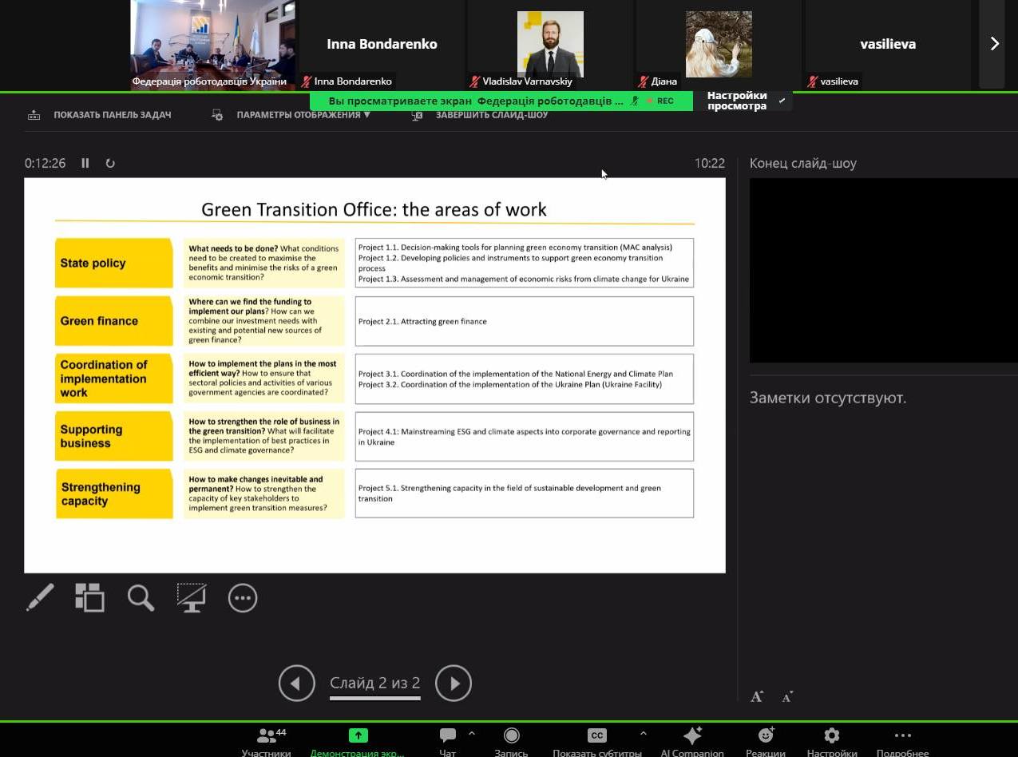Viewport: 1018px width, 757px height.
Task: Click the elapsed timer 0:12:26
Action: tap(45, 163)
